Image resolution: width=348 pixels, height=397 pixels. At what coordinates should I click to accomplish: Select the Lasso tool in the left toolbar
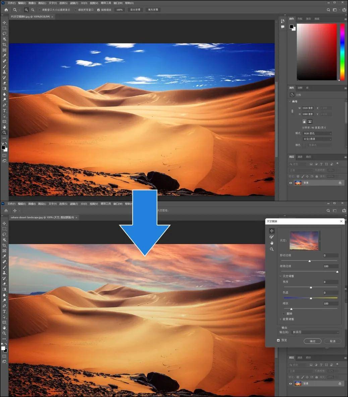point(4,33)
